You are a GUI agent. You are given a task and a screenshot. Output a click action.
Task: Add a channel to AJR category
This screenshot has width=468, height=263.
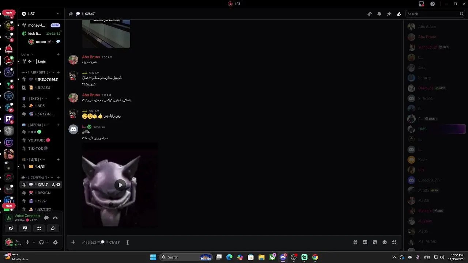58,160
